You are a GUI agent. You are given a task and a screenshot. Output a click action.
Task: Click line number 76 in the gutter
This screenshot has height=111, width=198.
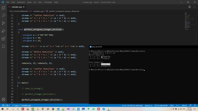pos(12,83)
